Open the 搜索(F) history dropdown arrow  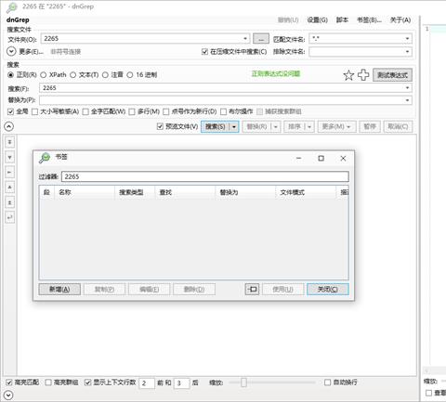[407, 88]
